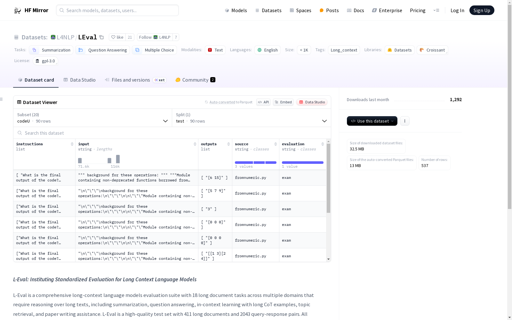512x320 pixels.
Task: Open Data Studio button in viewer header
Action: coord(312,102)
